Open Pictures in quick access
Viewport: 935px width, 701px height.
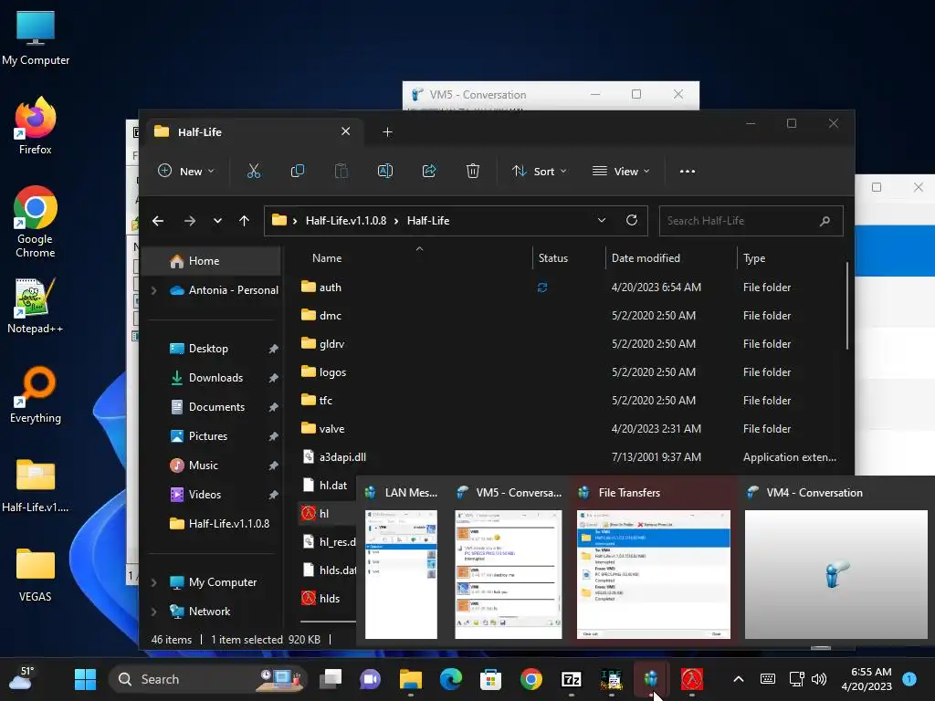point(207,436)
